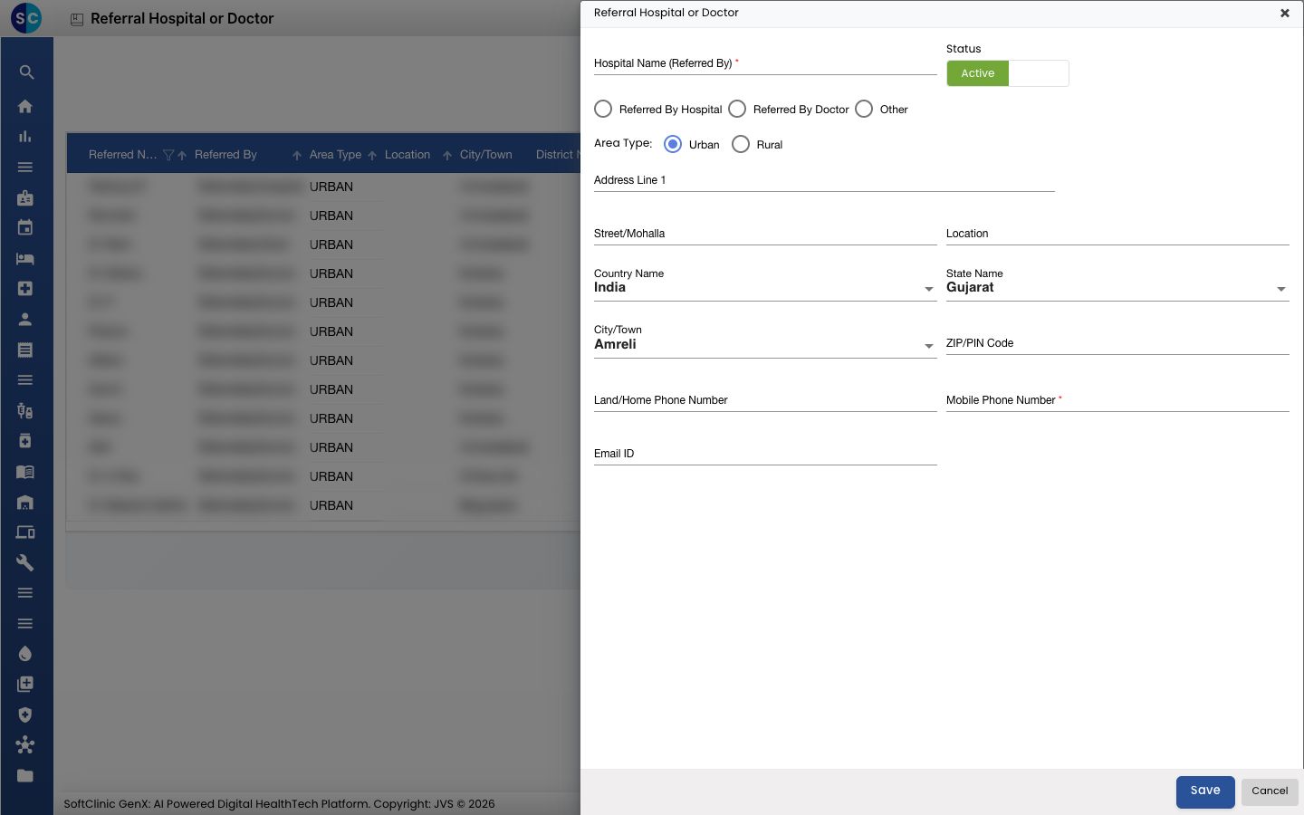Open the bar chart dashboard icon

click(25, 137)
